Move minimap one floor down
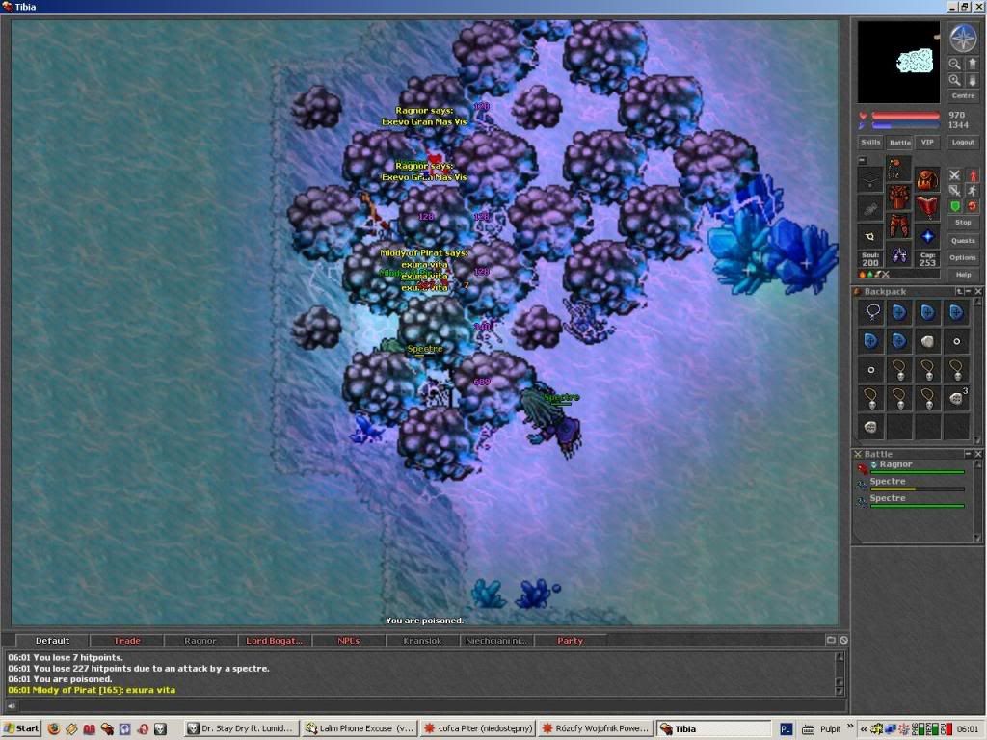987x740 pixels. (x=972, y=81)
